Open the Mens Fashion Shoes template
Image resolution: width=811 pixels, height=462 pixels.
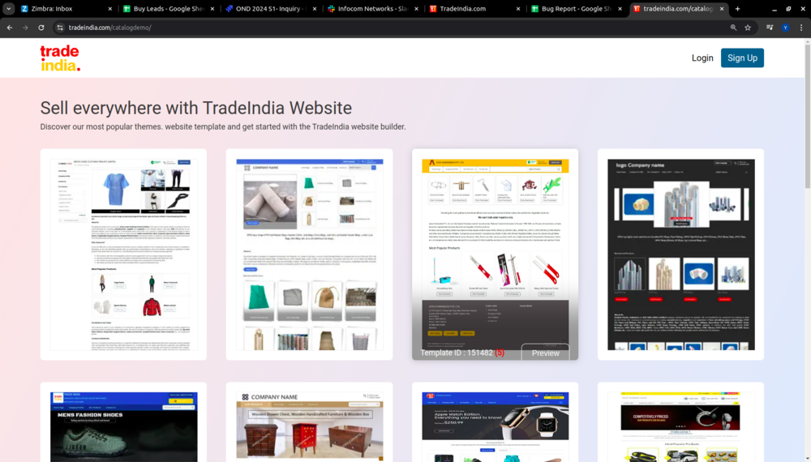click(x=123, y=426)
